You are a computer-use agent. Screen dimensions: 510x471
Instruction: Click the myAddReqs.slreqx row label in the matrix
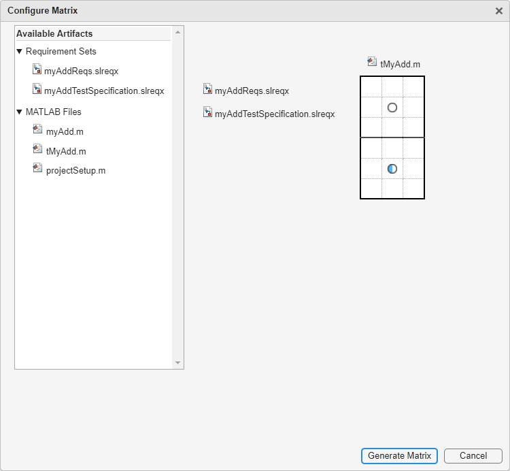tap(252, 91)
